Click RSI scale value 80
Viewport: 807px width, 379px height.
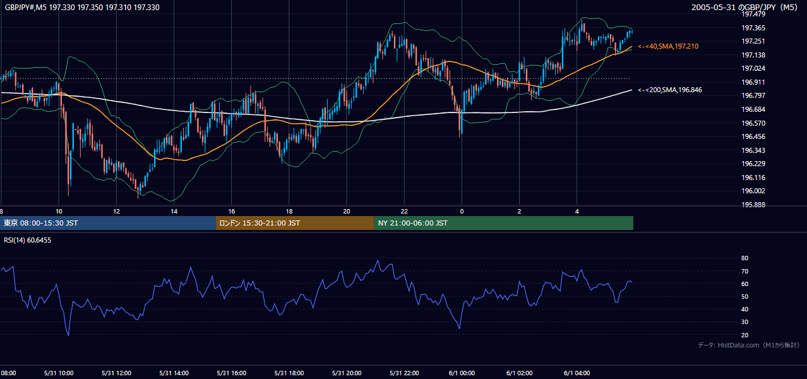(x=744, y=258)
